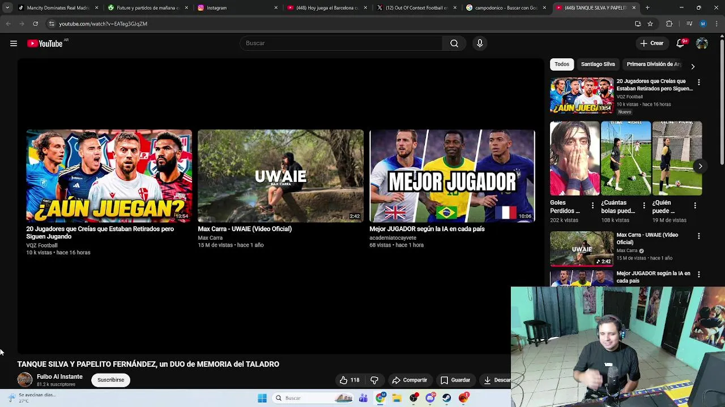Viewport: 725px width, 407px height.
Task: Click the Compartir share button
Action: tap(410, 380)
